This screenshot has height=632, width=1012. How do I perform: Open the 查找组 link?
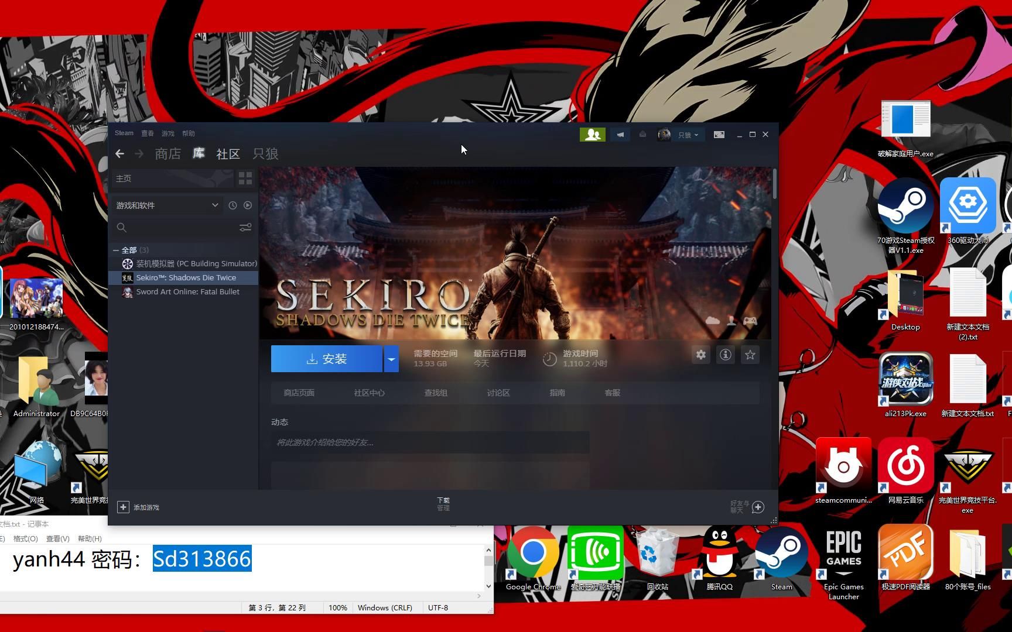point(436,393)
